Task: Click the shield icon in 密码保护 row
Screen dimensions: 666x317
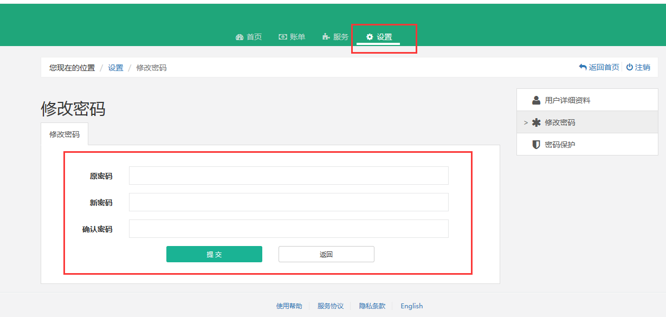Action: [536, 145]
